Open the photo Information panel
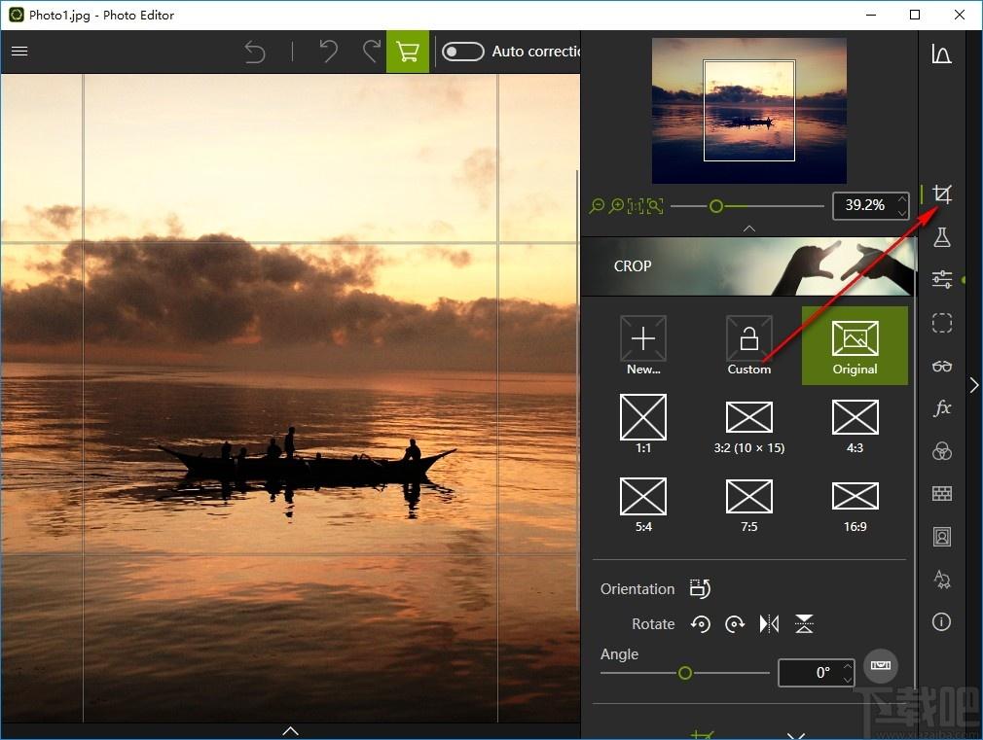Image resolution: width=983 pixels, height=740 pixels. click(x=941, y=621)
